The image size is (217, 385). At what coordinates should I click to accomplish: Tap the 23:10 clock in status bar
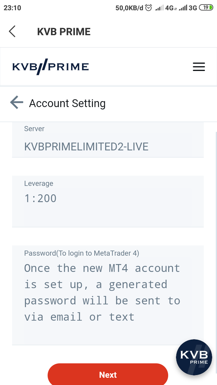(12, 8)
